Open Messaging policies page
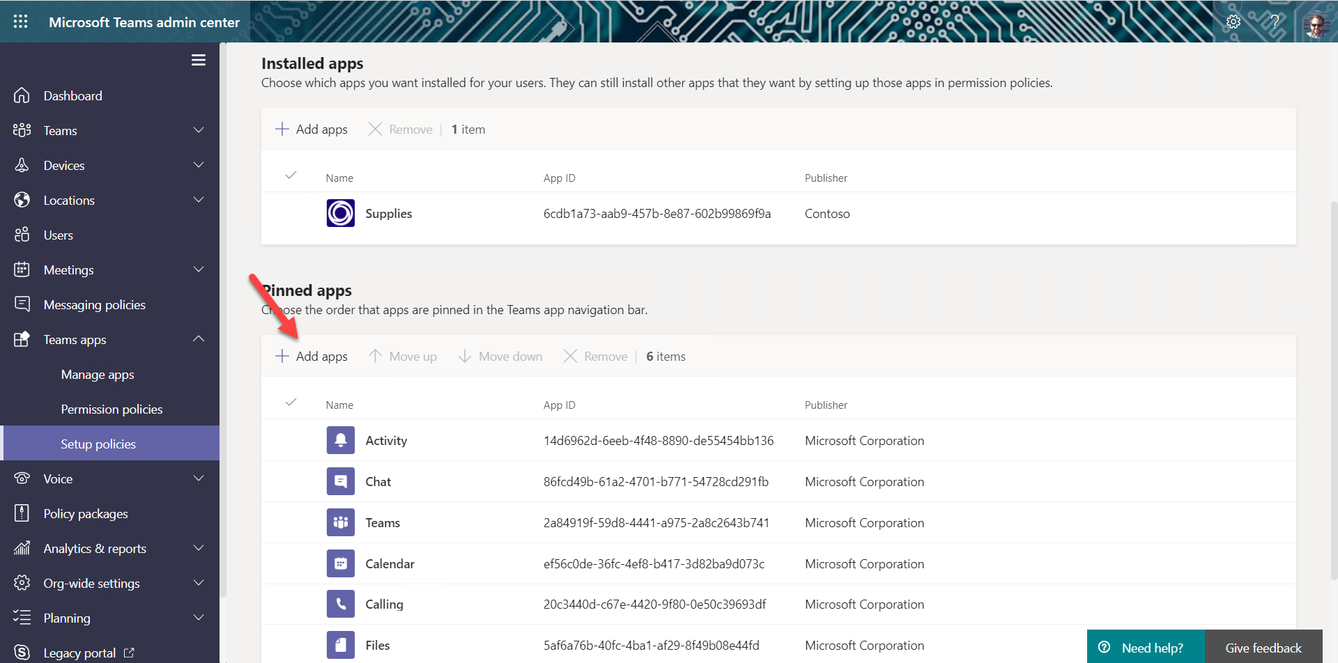The image size is (1338, 663). [95, 305]
